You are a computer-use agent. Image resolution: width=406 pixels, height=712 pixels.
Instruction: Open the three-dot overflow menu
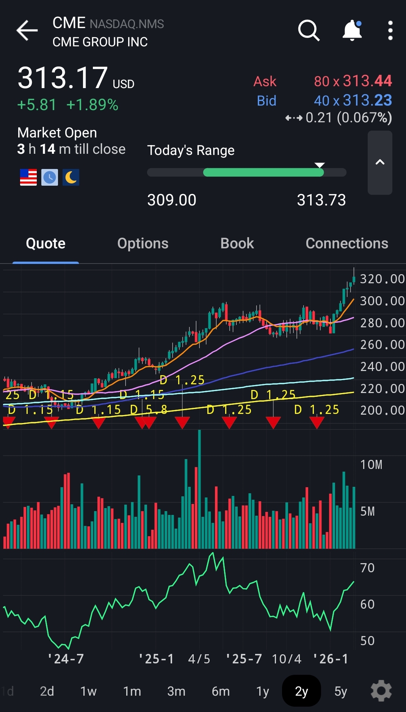390,30
